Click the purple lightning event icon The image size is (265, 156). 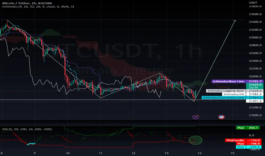point(196,117)
